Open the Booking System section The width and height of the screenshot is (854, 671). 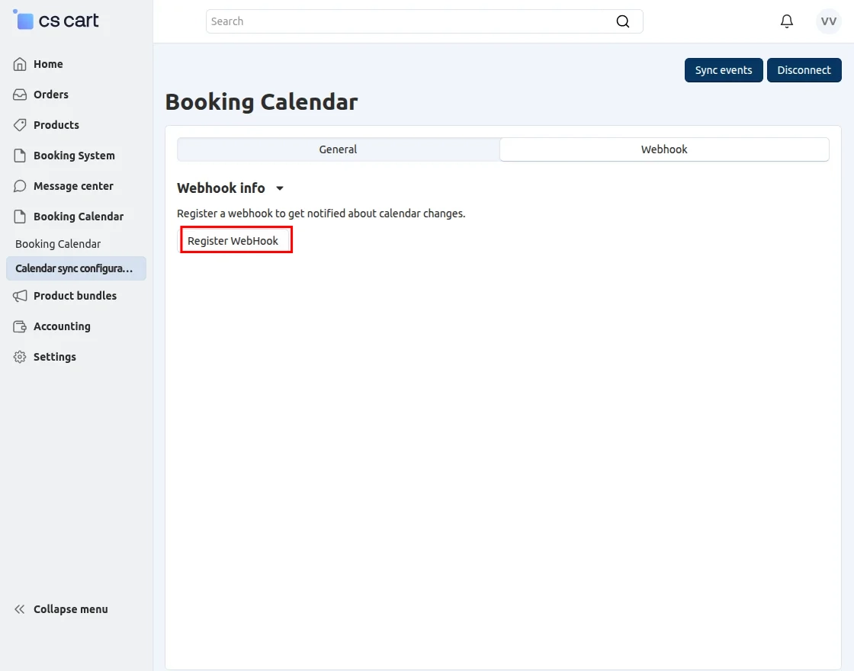tap(72, 156)
